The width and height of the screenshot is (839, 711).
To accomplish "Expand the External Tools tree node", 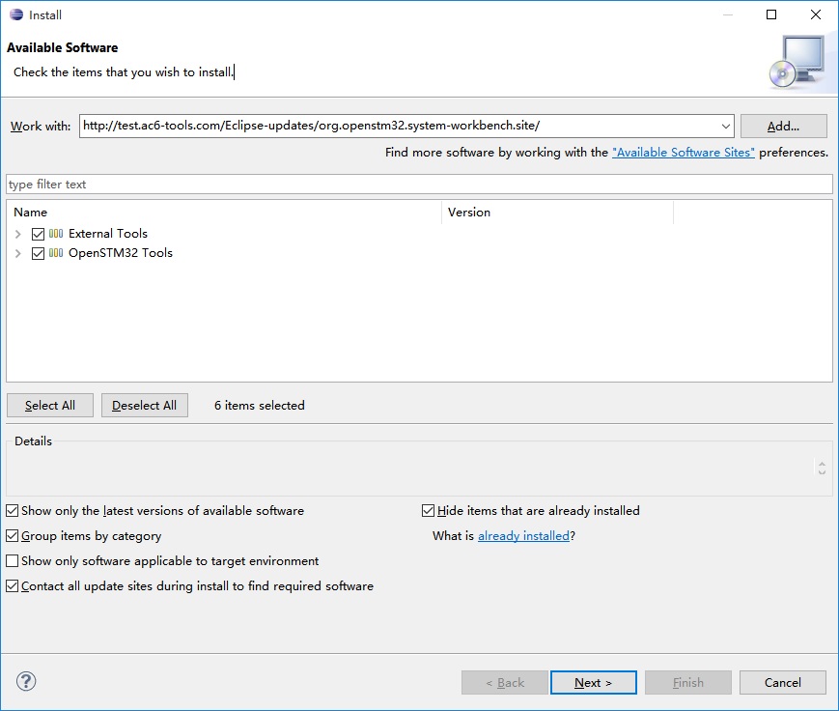I will [17, 234].
